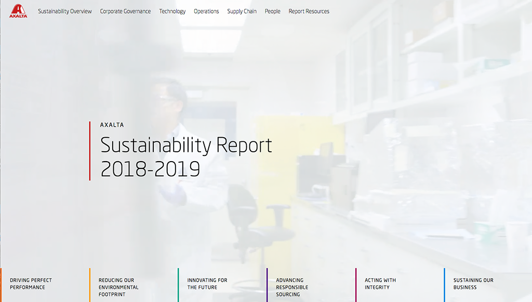This screenshot has width=532, height=302.
Task: Open the Sustainability Overview menu
Action: [65, 11]
